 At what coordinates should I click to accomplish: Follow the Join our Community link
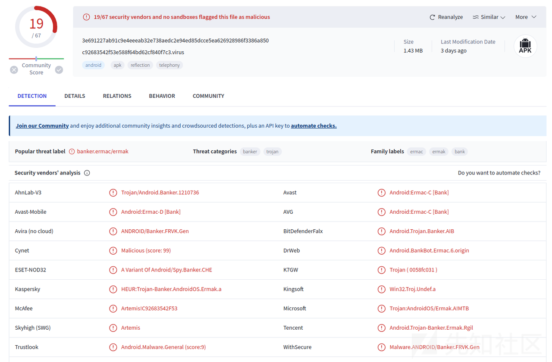42,126
